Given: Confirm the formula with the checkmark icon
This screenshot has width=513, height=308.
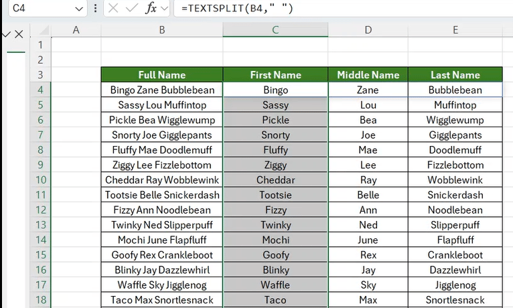Looking at the screenshot, I should 132,8.
